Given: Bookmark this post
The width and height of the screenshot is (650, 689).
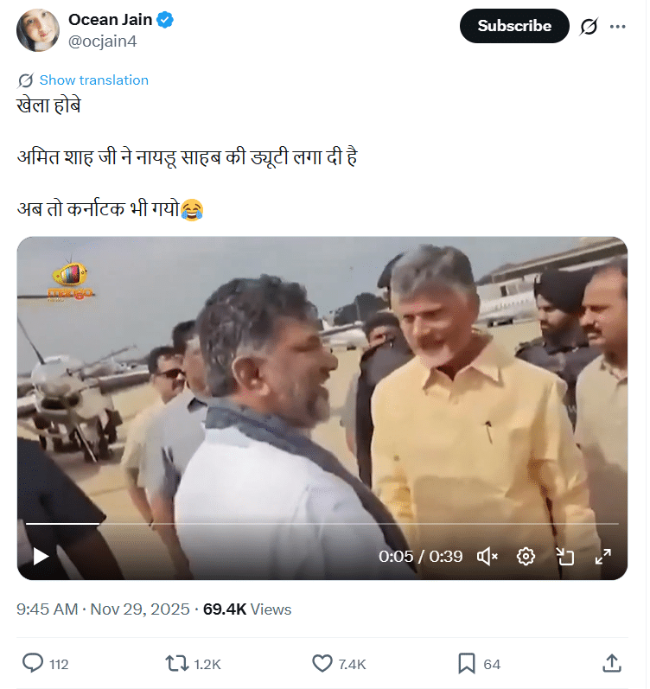Looking at the screenshot, I should tap(466, 663).
